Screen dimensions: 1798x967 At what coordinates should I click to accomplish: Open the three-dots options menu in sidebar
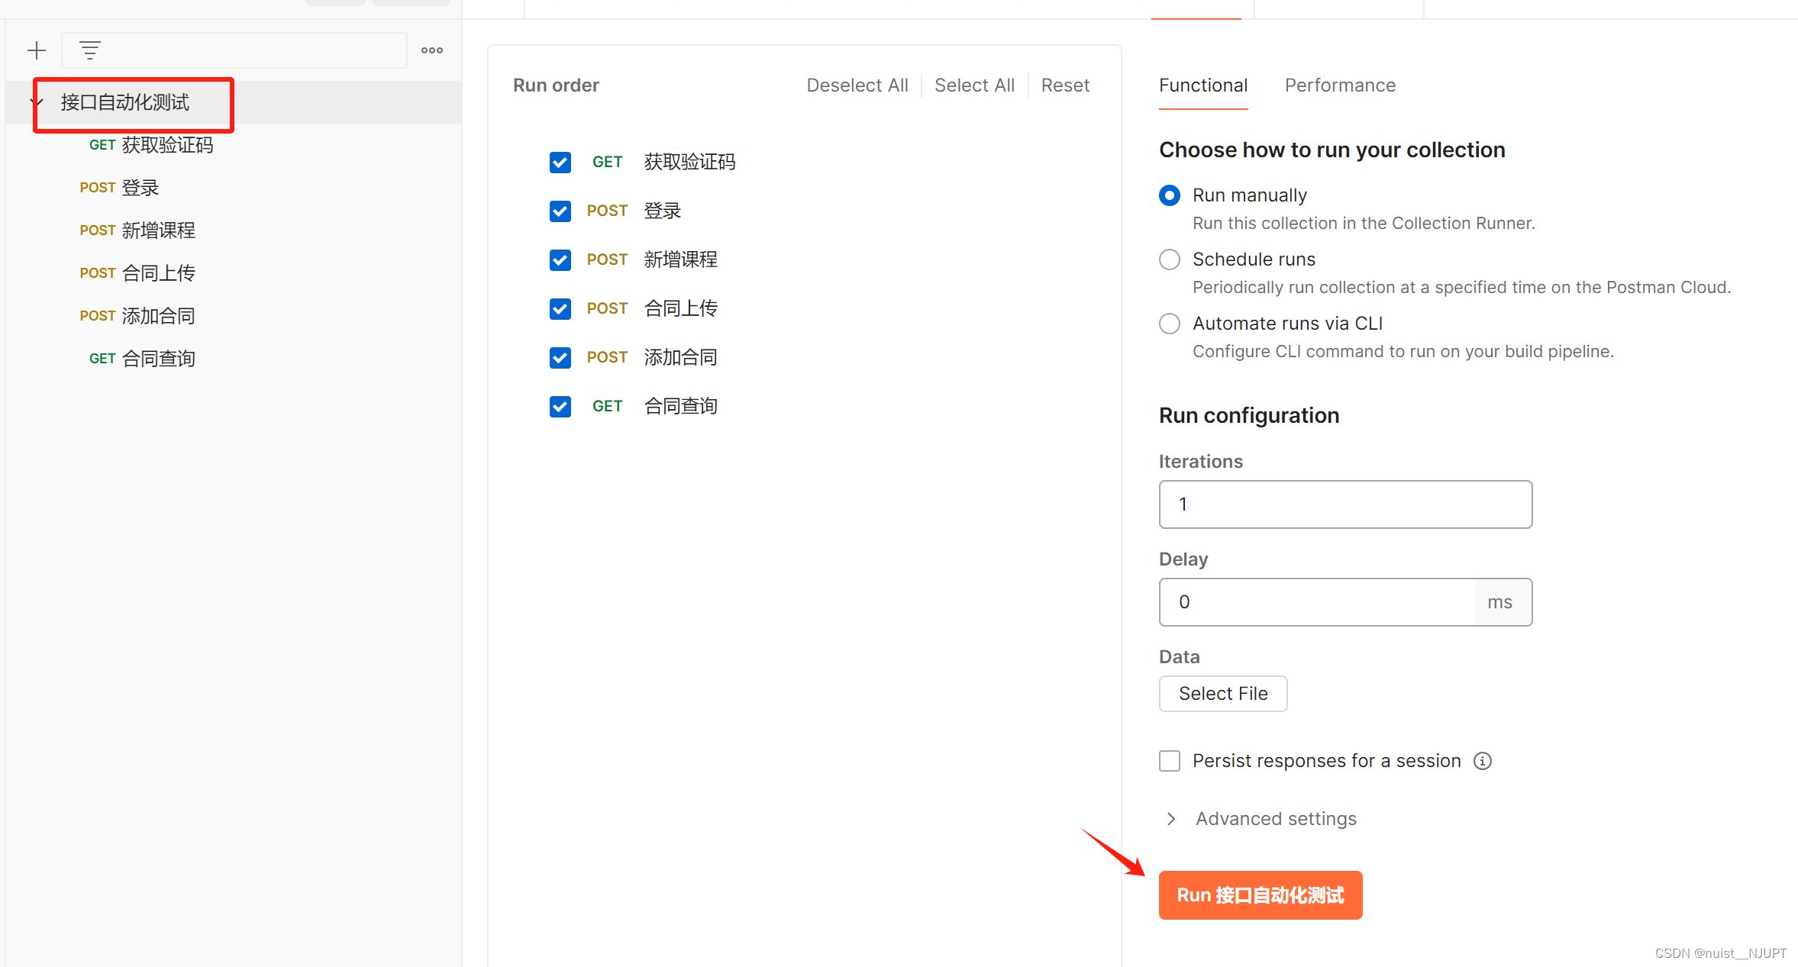(432, 50)
